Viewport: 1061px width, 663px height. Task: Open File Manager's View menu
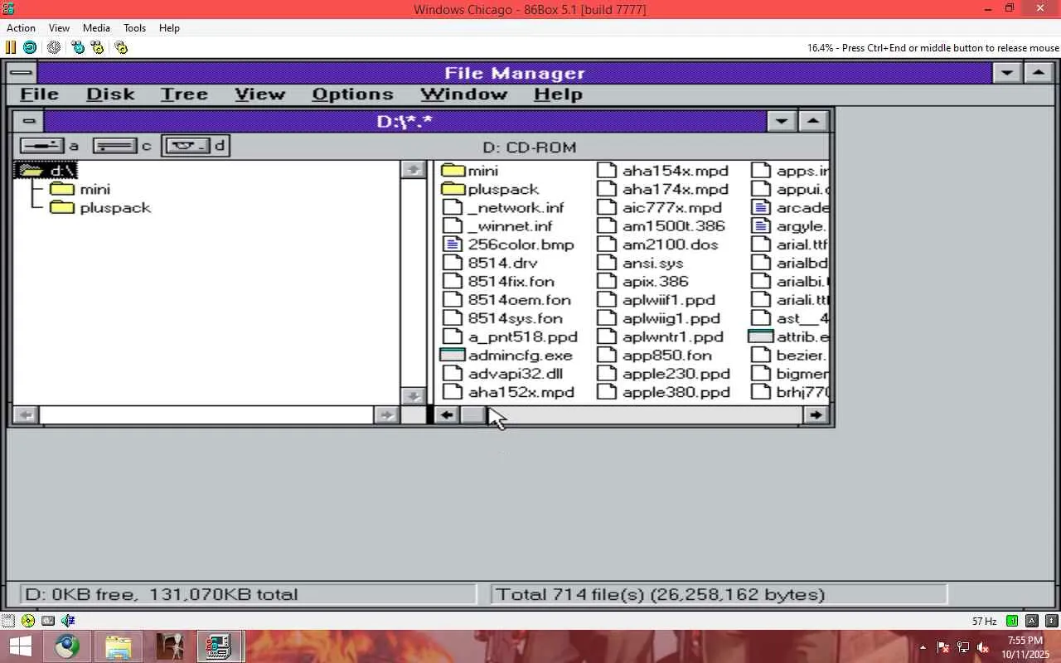pyautogui.click(x=259, y=94)
